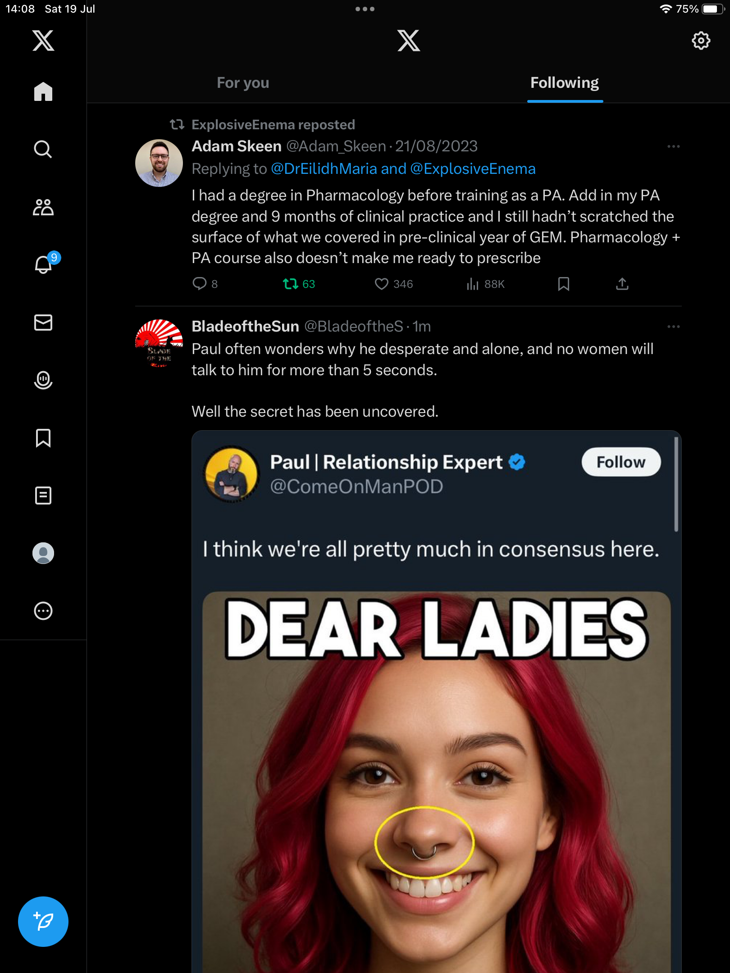Expand the More circle menu in the sidebar
The width and height of the screenshot is (730, 973).
pyautogui.click(x=43, y=611)
